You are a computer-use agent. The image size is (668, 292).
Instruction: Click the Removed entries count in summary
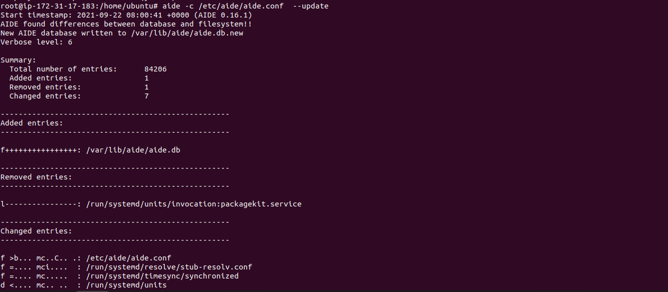point(146,87)
